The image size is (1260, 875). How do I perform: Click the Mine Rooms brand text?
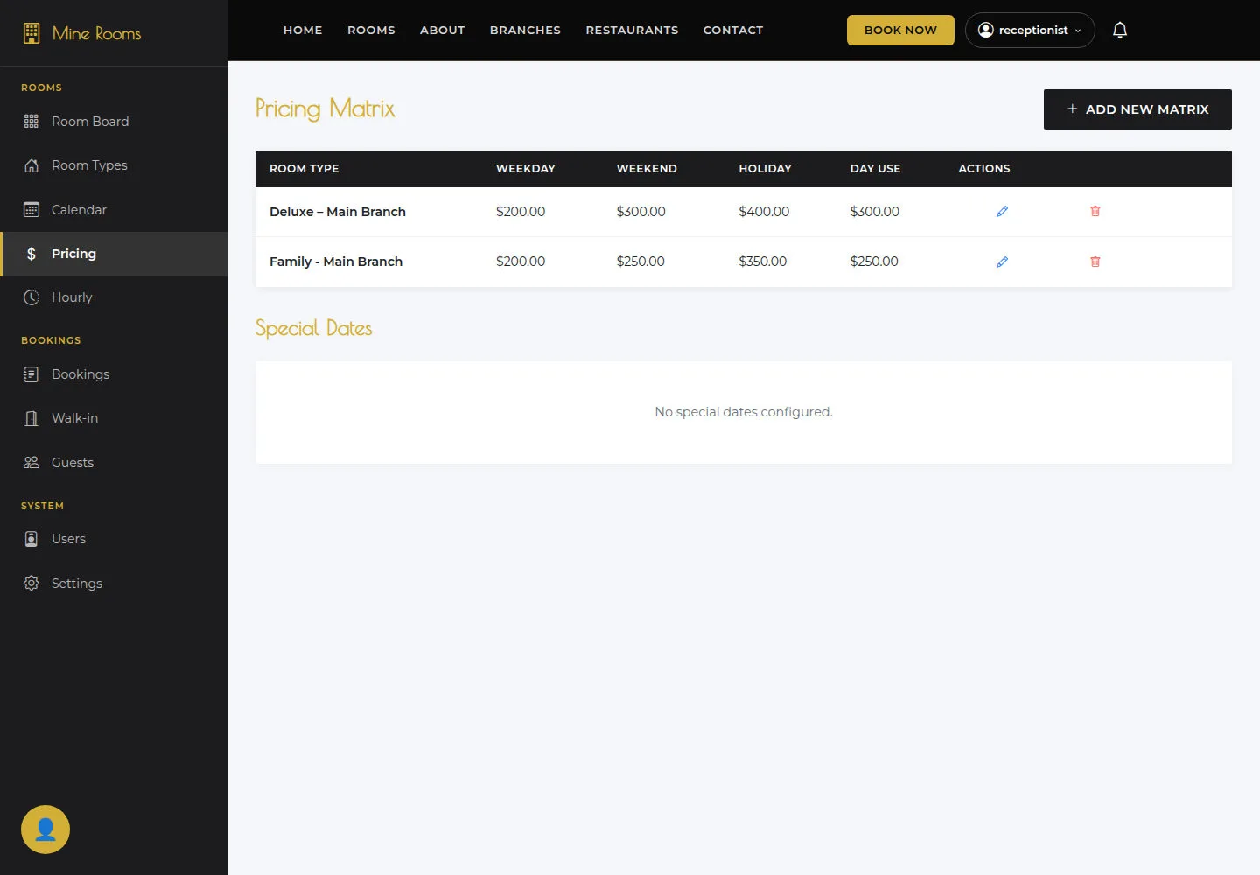click(96, 34)
